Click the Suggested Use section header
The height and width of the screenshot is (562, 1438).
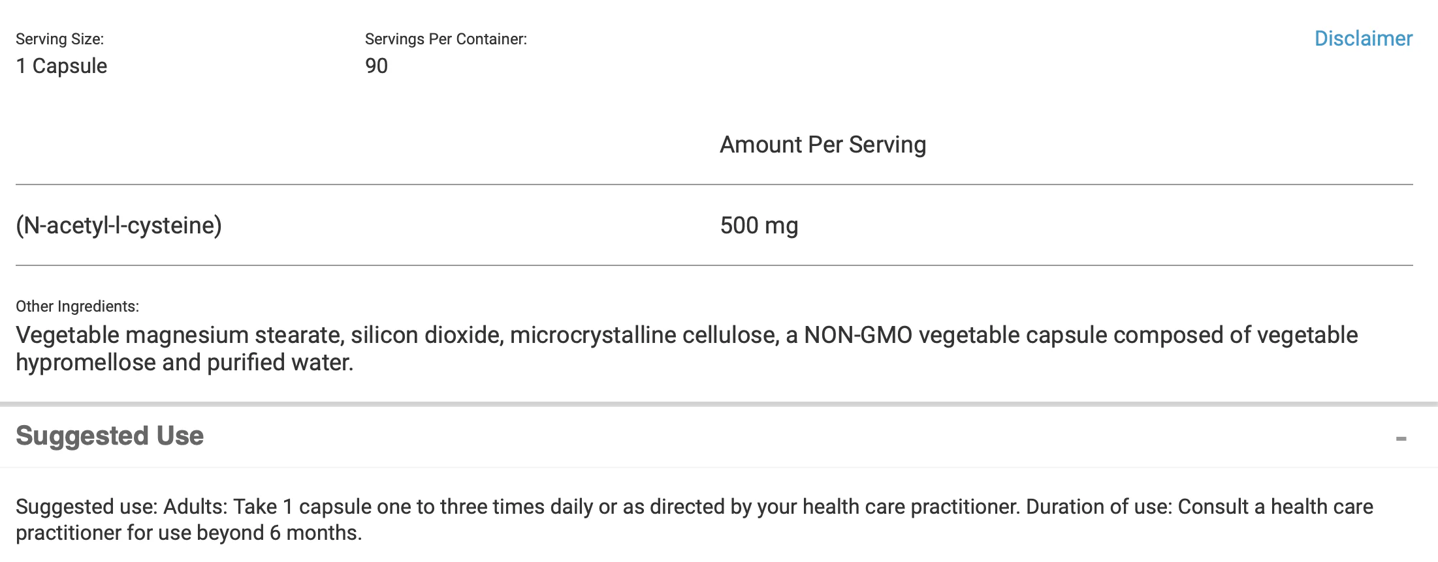[110, 436]
